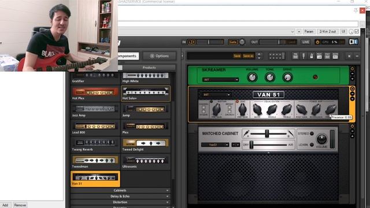Click the Van 51 Post Gain knob

pos(302,110)
